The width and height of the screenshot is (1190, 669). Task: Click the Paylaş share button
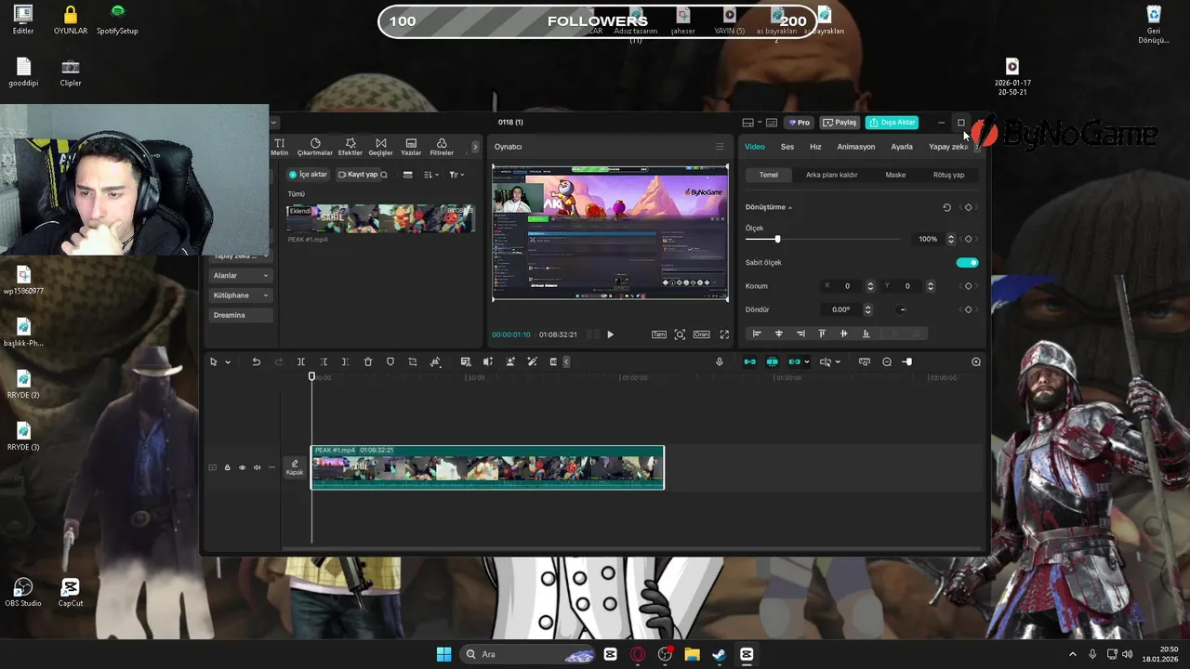click(840, 123)
